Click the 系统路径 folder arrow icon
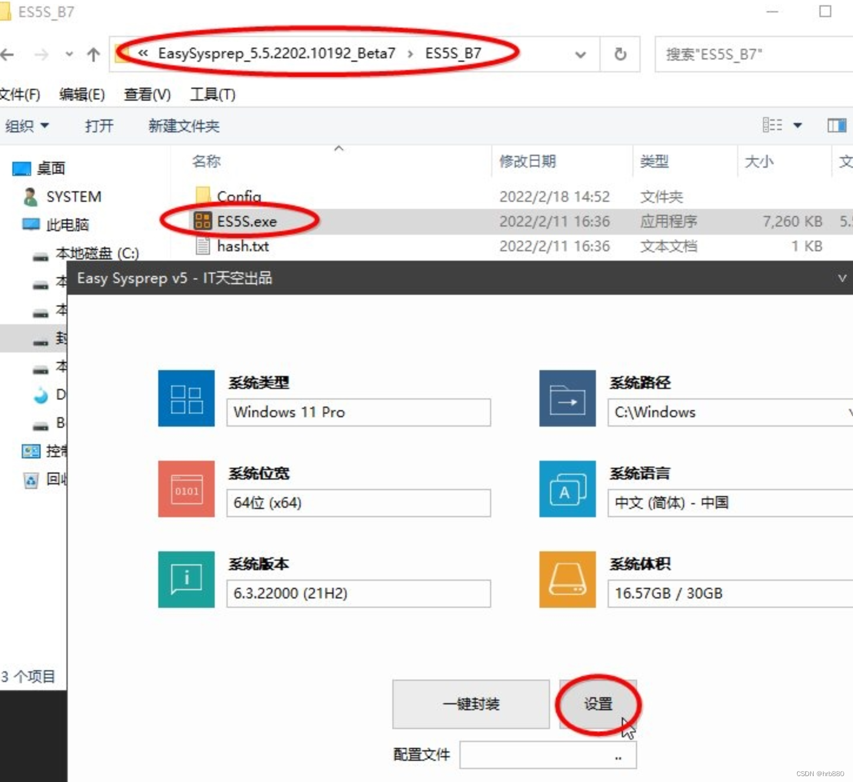This screenshot has height=782, width=853. (568, 398)
